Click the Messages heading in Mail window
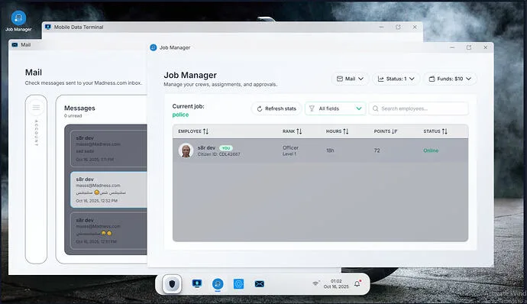Viewport: 527px width, 304px height. click(x=79, y=108)
